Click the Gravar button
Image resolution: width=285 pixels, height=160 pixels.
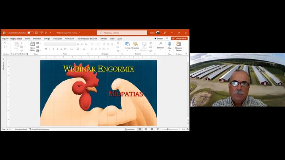[159, 38]
